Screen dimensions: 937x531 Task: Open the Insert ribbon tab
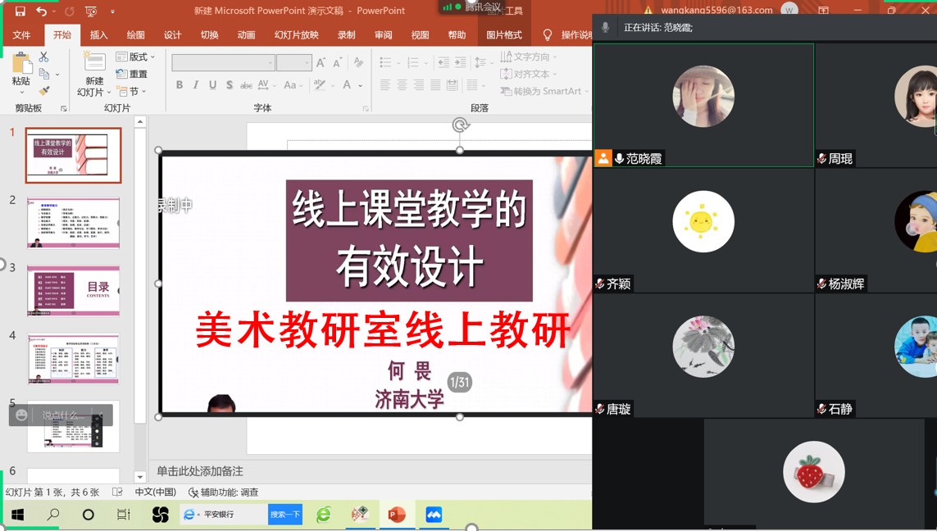pyautogui.click(x=98, y=35)
